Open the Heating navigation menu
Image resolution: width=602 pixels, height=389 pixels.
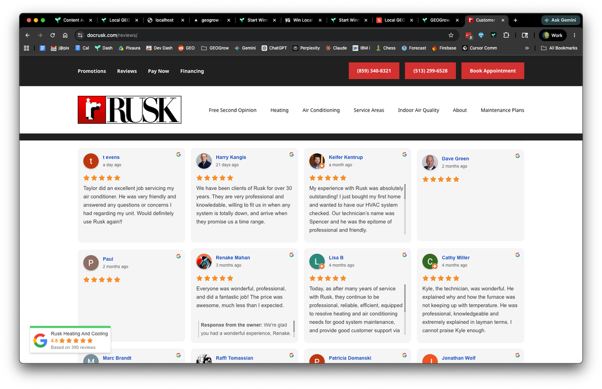[x=279, y=110]
